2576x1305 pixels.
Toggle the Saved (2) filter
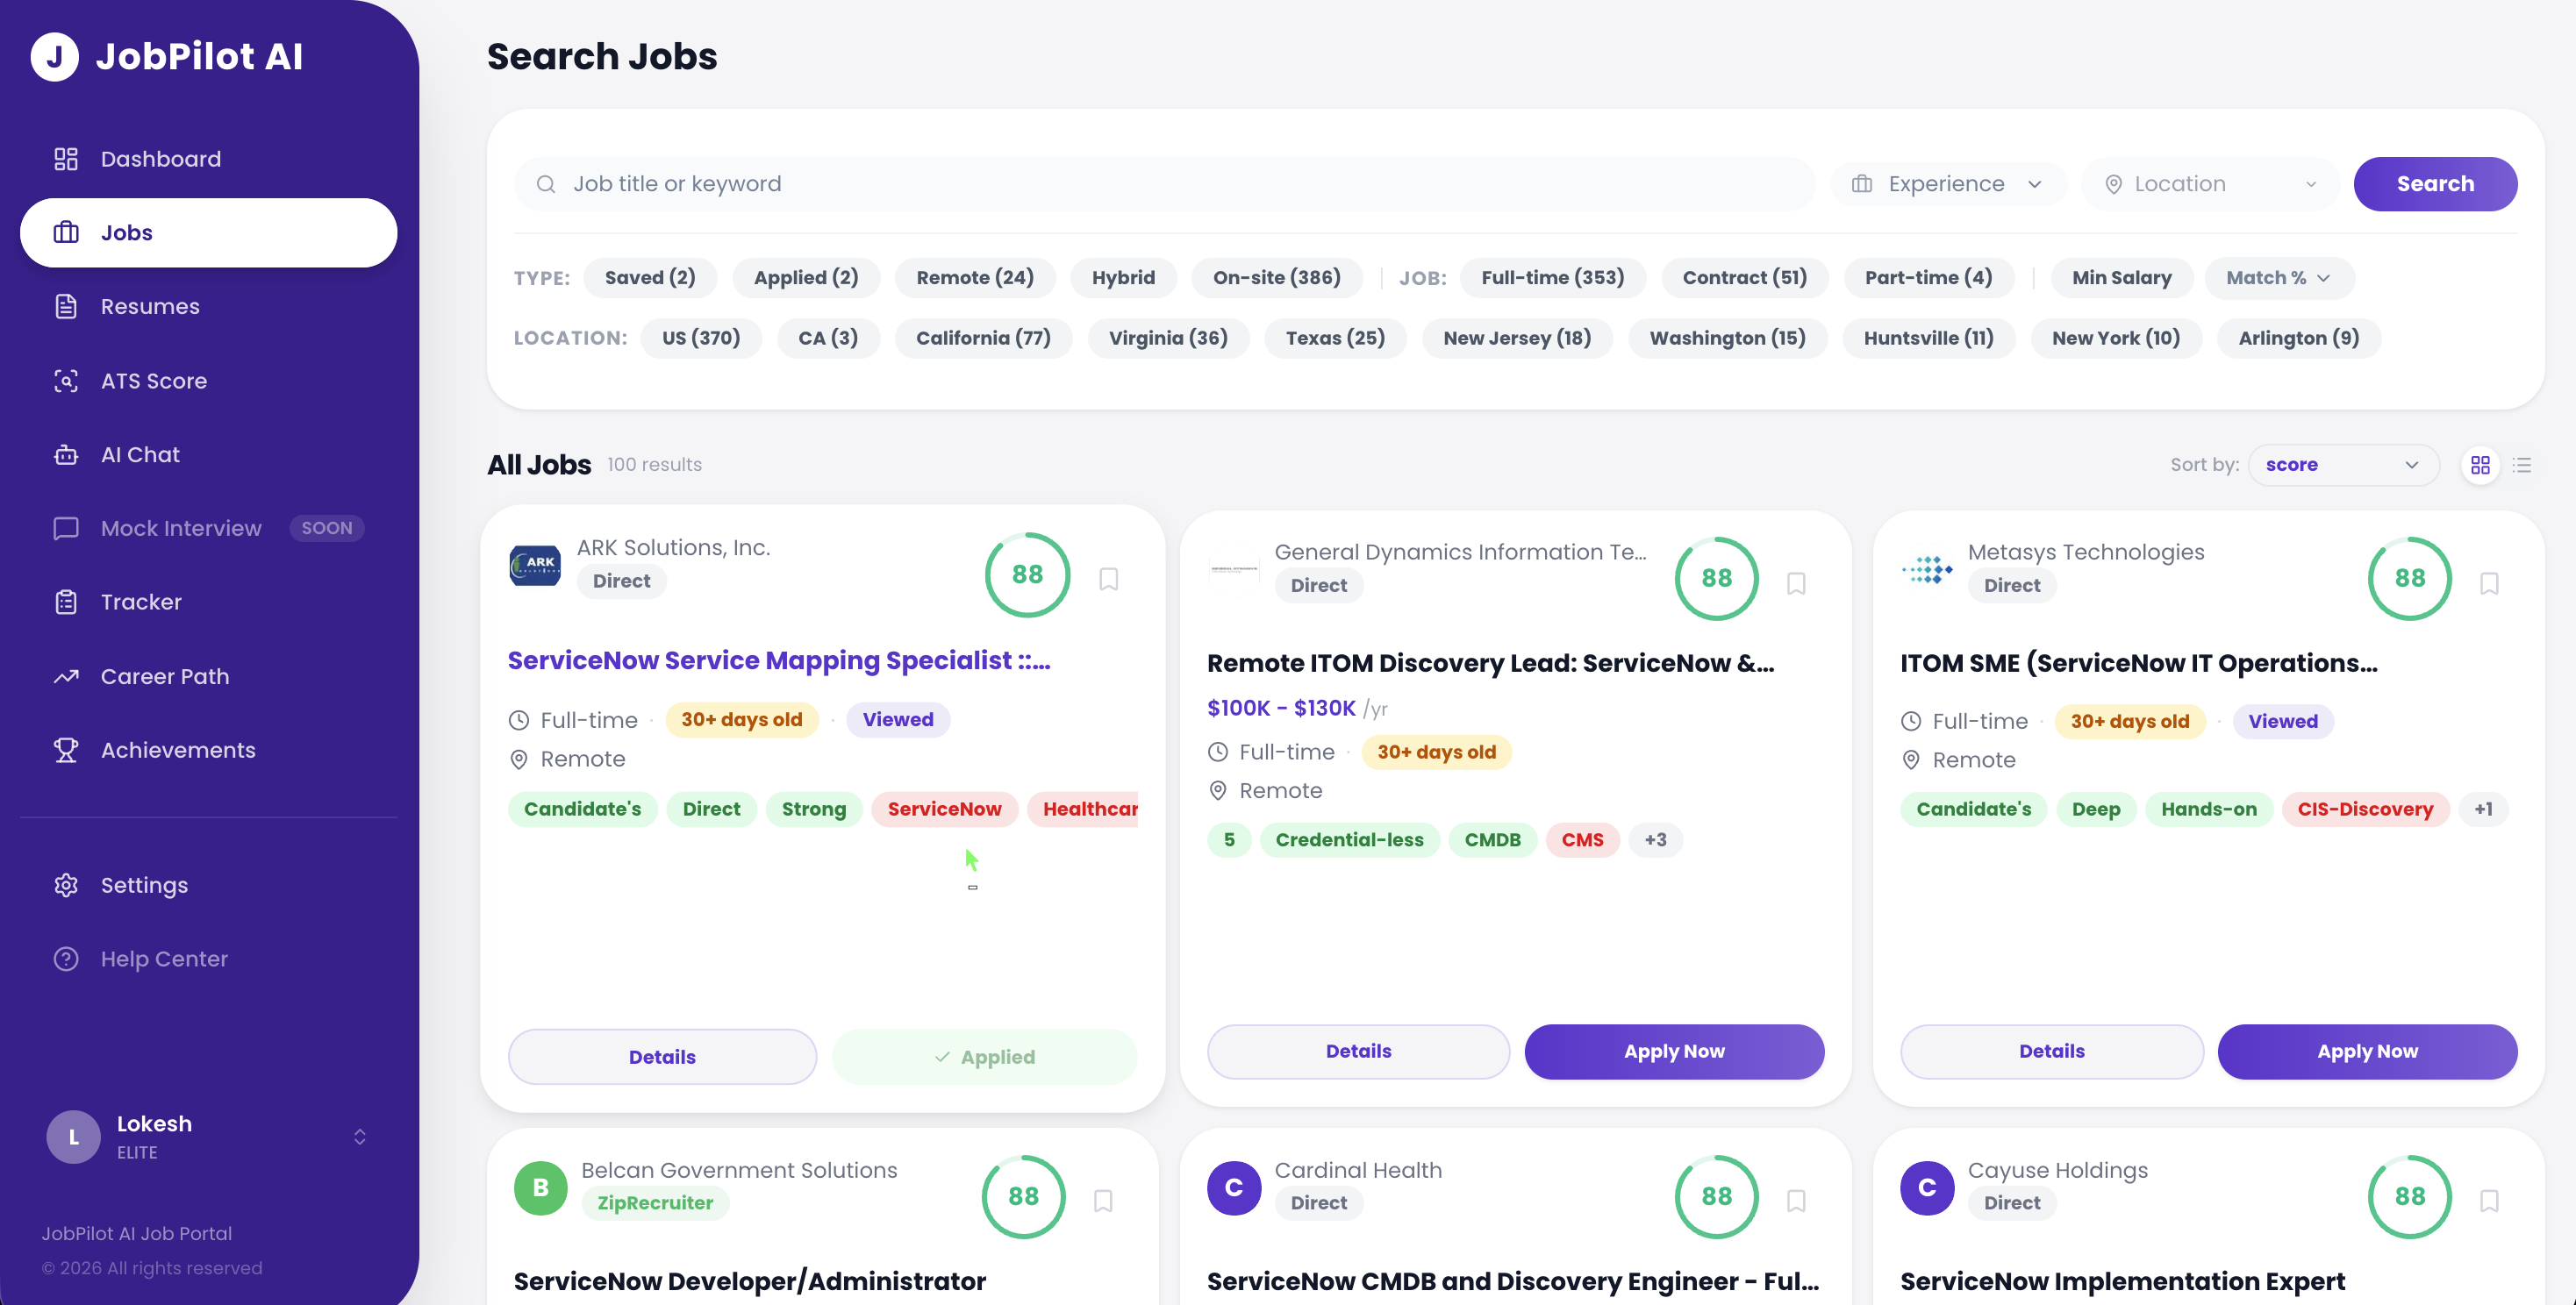coord(650,278)
